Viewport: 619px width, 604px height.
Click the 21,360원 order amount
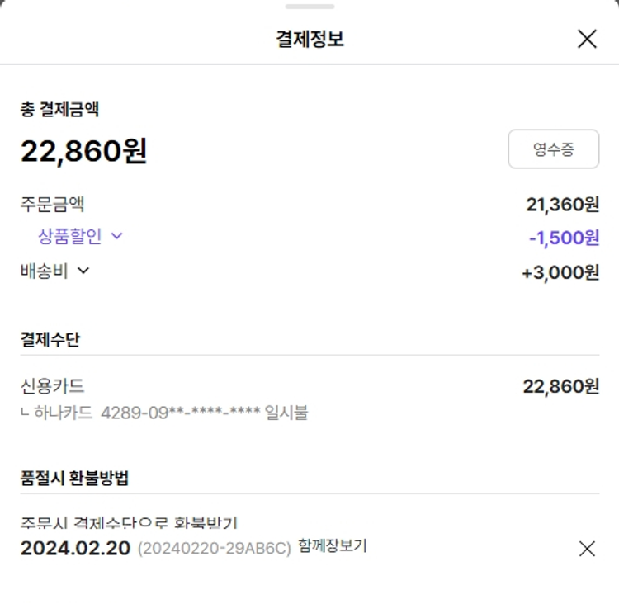(x=562, y=204)
